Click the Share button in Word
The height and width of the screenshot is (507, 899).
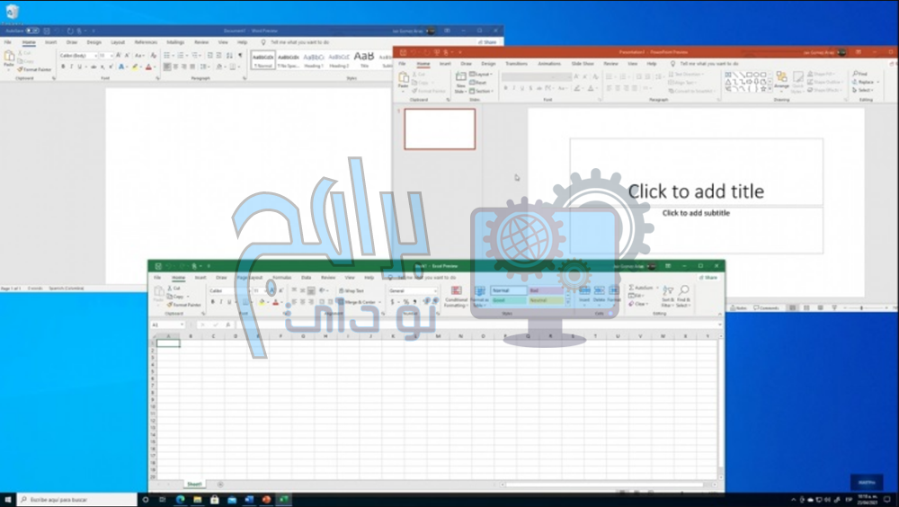486,42
